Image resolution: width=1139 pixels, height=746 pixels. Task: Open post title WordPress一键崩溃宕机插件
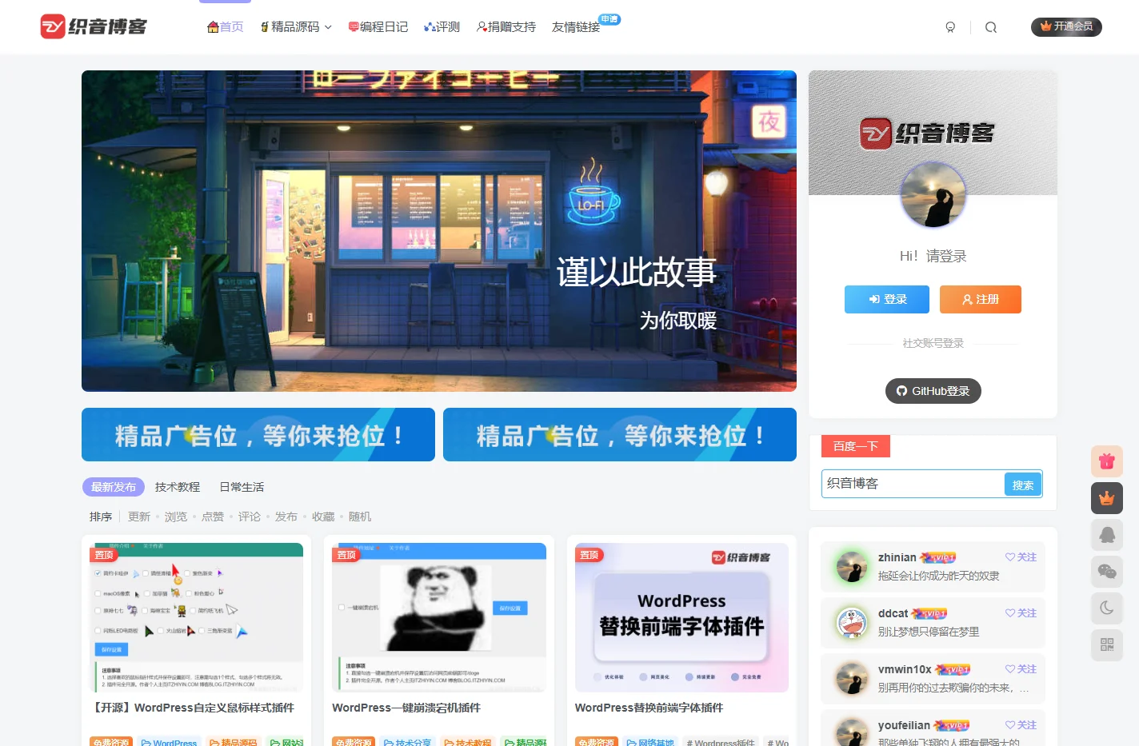point(406,708)
